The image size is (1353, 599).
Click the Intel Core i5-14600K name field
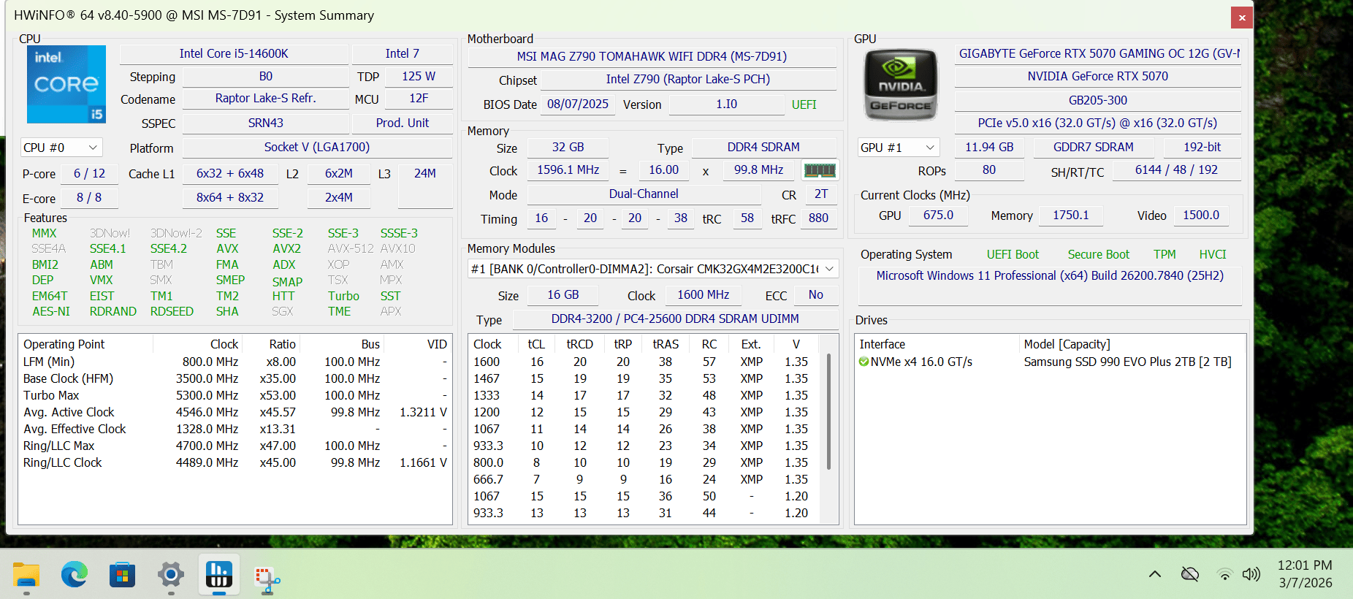pyautogui.click(x=234, y=54)
